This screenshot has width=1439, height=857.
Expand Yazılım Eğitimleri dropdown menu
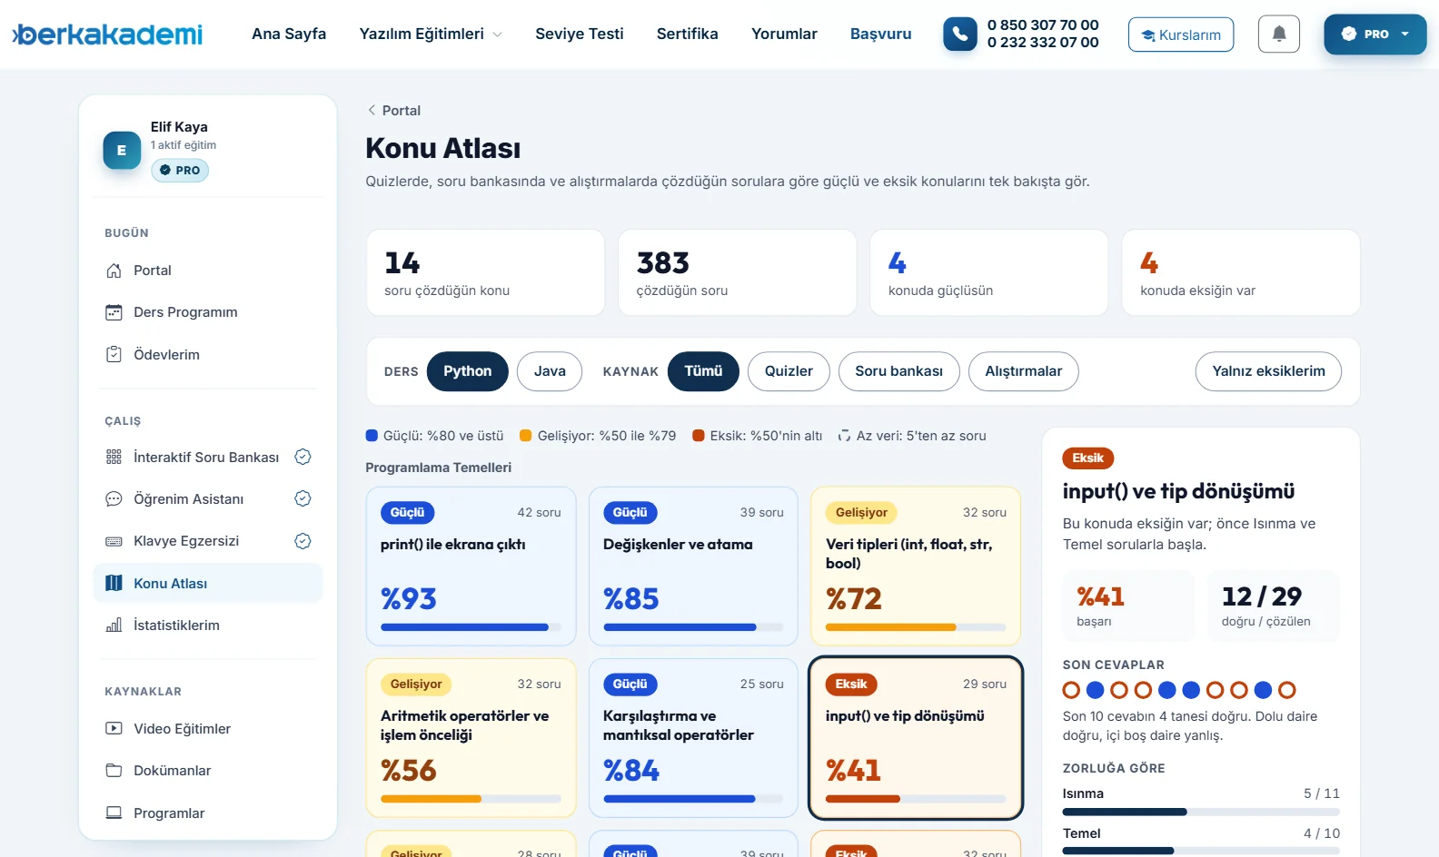[x=431, y=34]
